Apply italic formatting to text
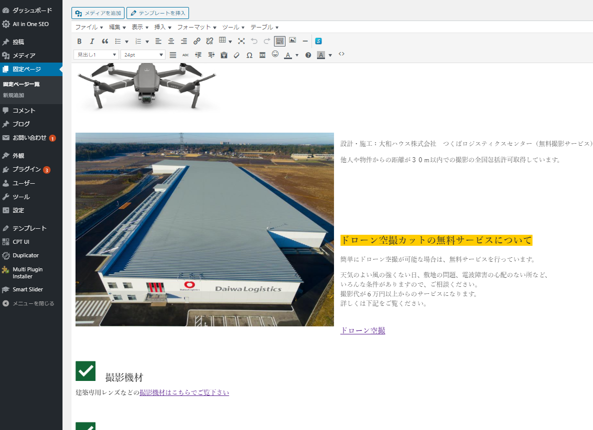This screenshot has height=430, width=593. tap(92, 41)
